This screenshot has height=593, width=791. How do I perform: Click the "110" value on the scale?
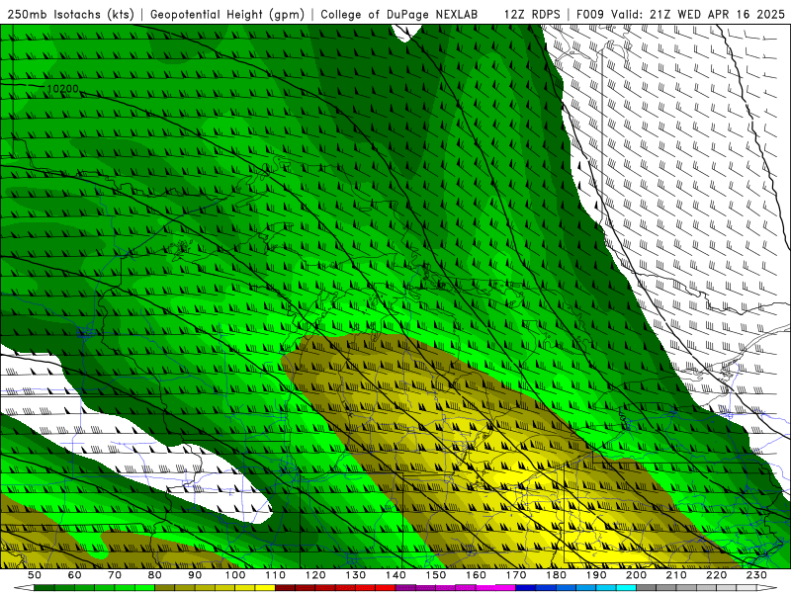(x=276, y=575)
